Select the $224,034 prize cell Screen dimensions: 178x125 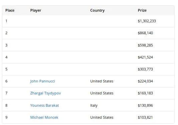(145, 81)
